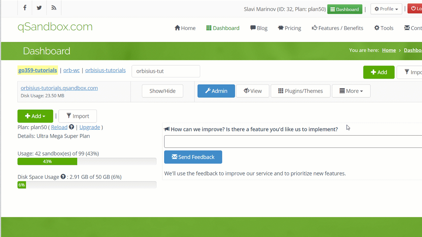Open Features / Benefits menu item
This screenshot has height=237, width=422.
(338, 28)
